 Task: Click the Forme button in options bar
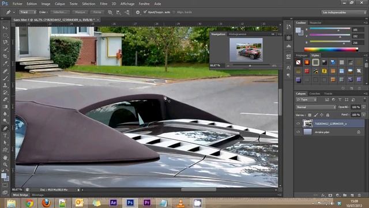point(97,12)
